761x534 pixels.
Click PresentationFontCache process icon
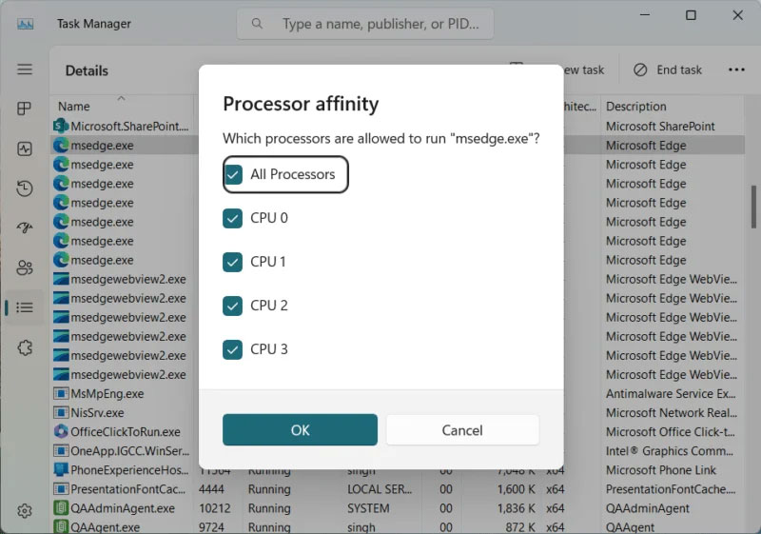point(61,489)
